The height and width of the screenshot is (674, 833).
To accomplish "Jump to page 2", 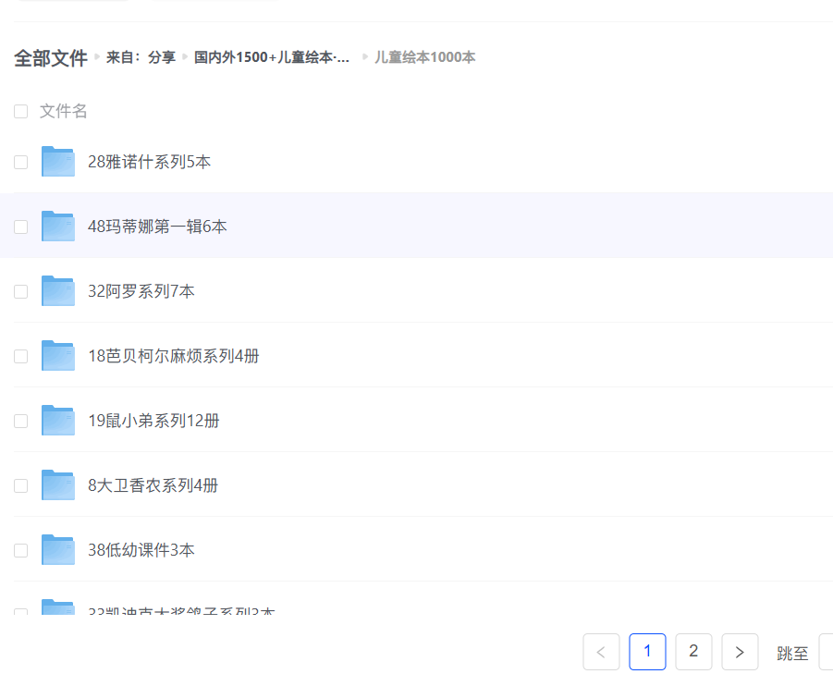I will click(693, 652).
